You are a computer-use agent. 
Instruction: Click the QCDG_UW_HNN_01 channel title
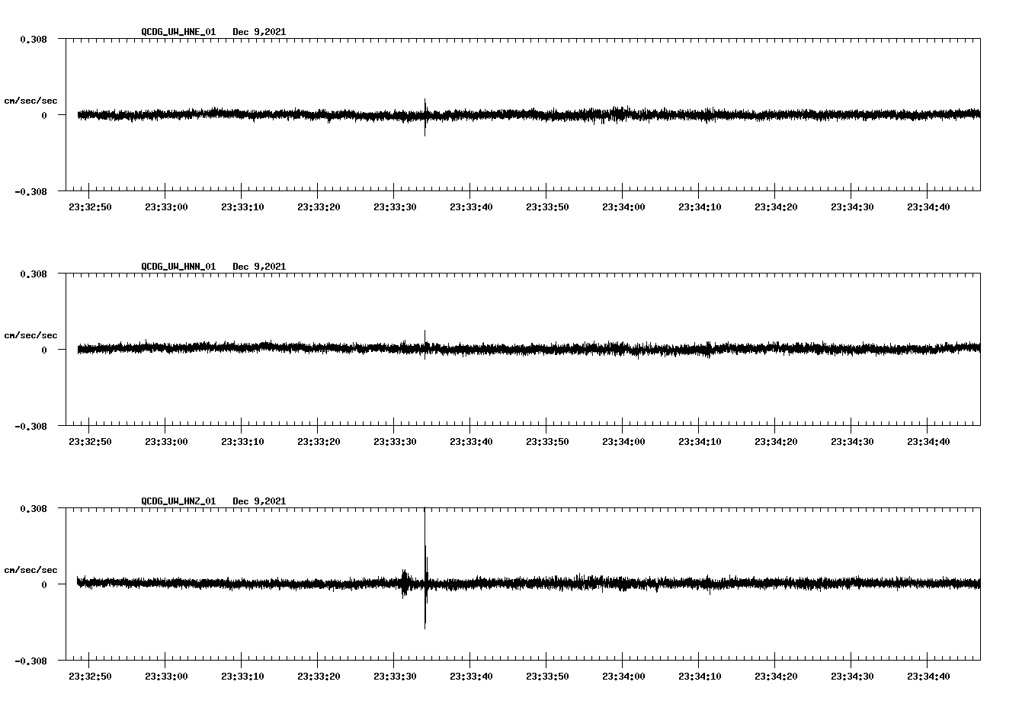(178, 267)
